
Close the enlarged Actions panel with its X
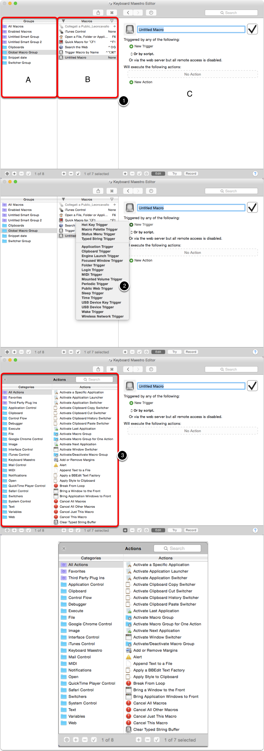(64, 548)
